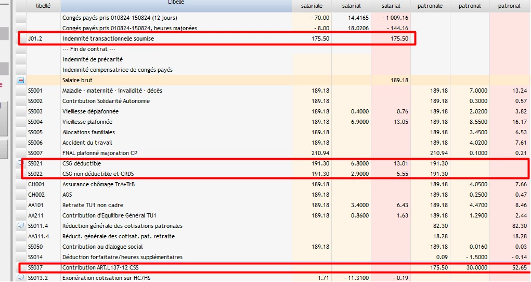Select code SS001
This screenshot has height=282, width=531.
pyautogui.click(x=35, y=91)
